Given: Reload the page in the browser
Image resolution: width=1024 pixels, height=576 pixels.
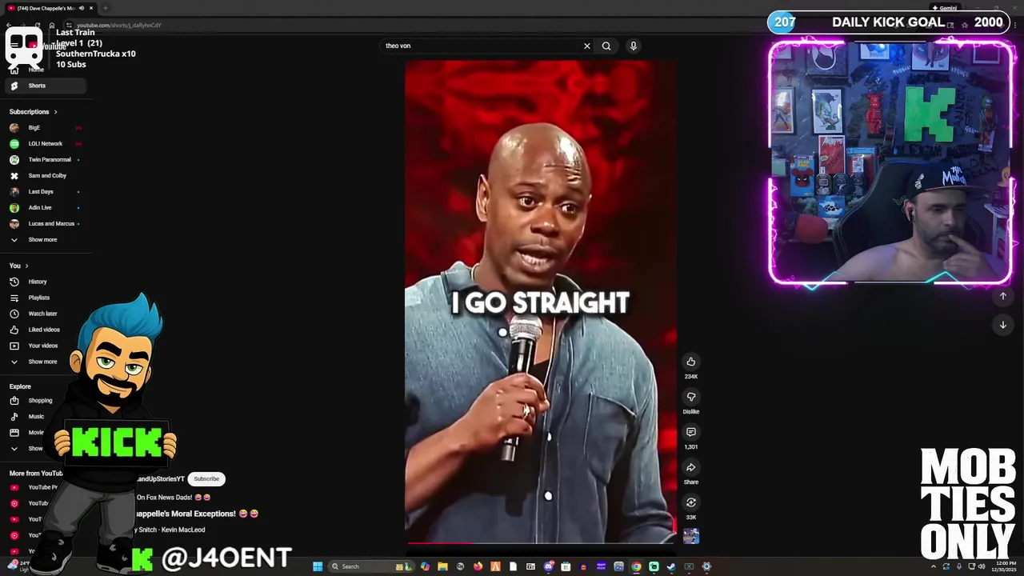Looking at the screenshot, I should [x=38, y=25].
